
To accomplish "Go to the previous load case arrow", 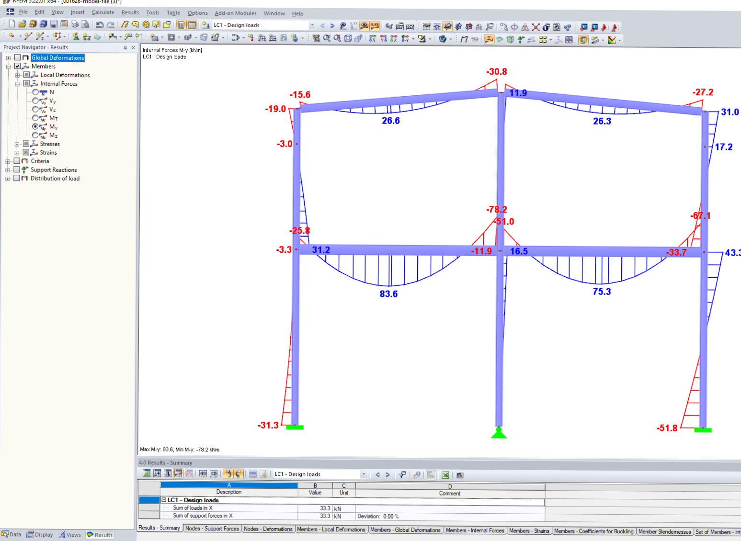I will click(322, 25).
